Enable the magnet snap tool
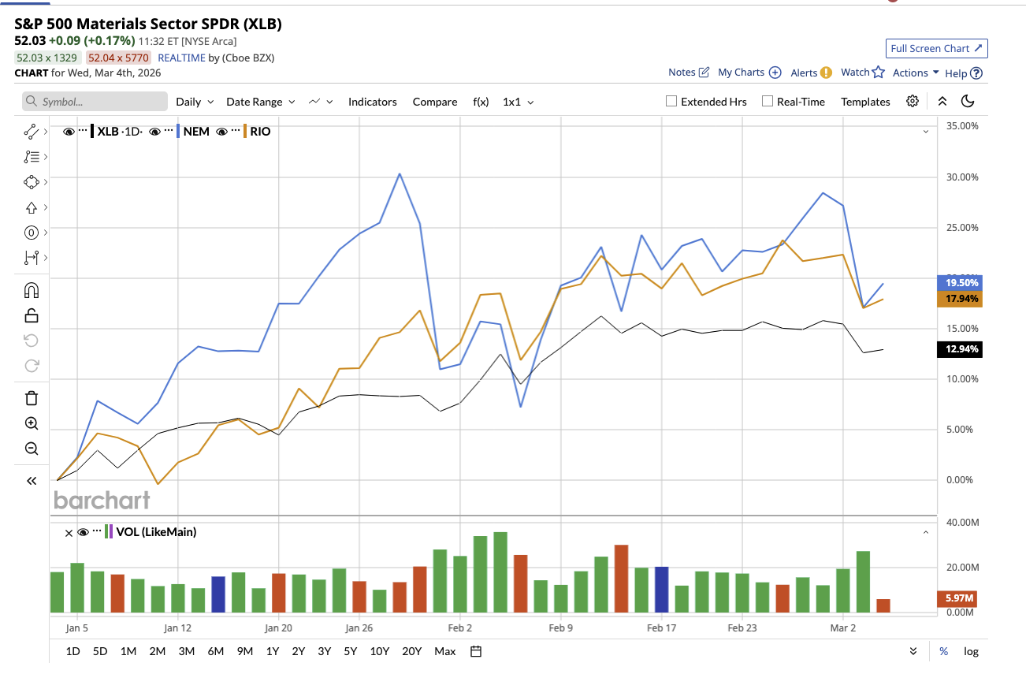 (31, 289)
